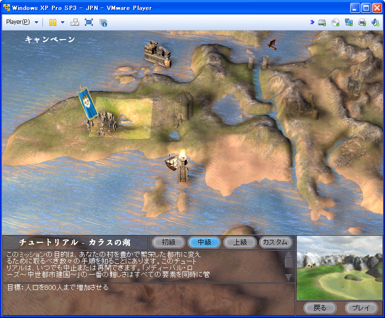This screenshot has width=385, height=318.
Task: Click scroll up arrow of mission description
Action: point(288,255)
